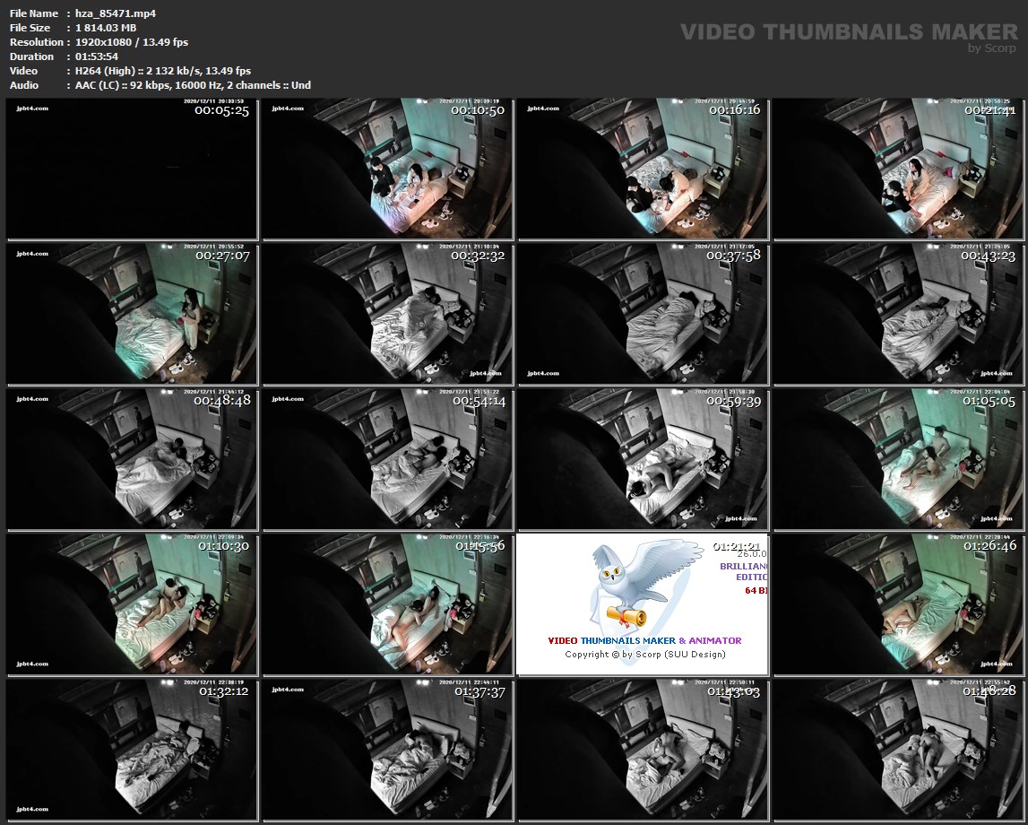This screenshot has width=1028, height=825.
Task: Click the 00:37:58 frame
Action: tap(643, 314)
